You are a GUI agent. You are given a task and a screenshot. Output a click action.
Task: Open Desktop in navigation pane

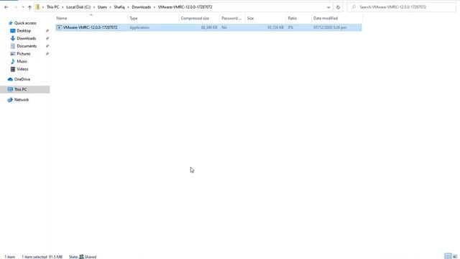click(x=24, y=30)
